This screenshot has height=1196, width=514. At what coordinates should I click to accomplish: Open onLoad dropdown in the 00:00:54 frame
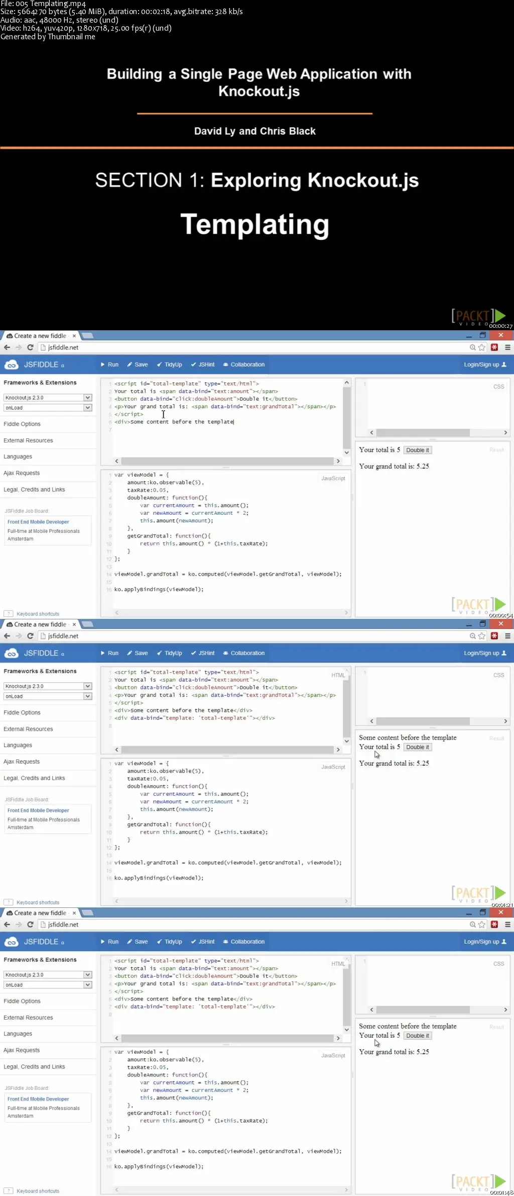coord(48,408)
